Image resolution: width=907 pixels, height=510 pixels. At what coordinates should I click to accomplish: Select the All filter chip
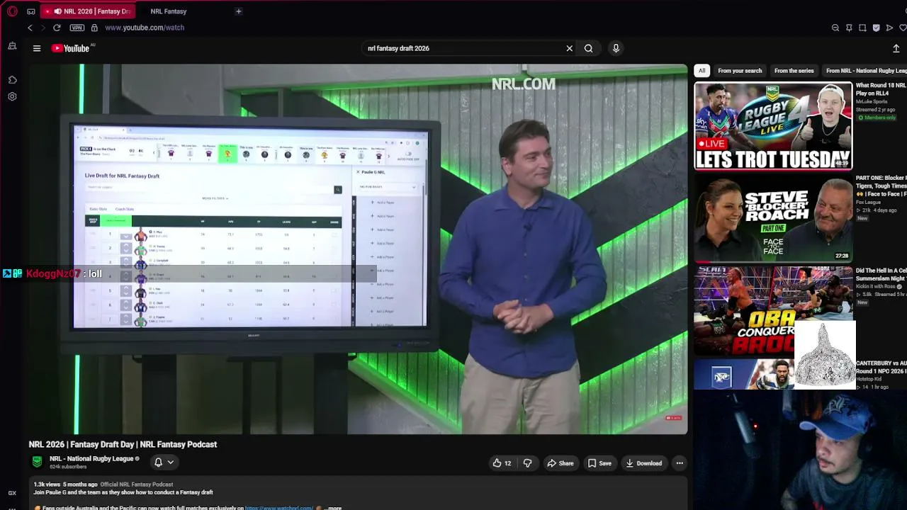[x=702, y=71]
